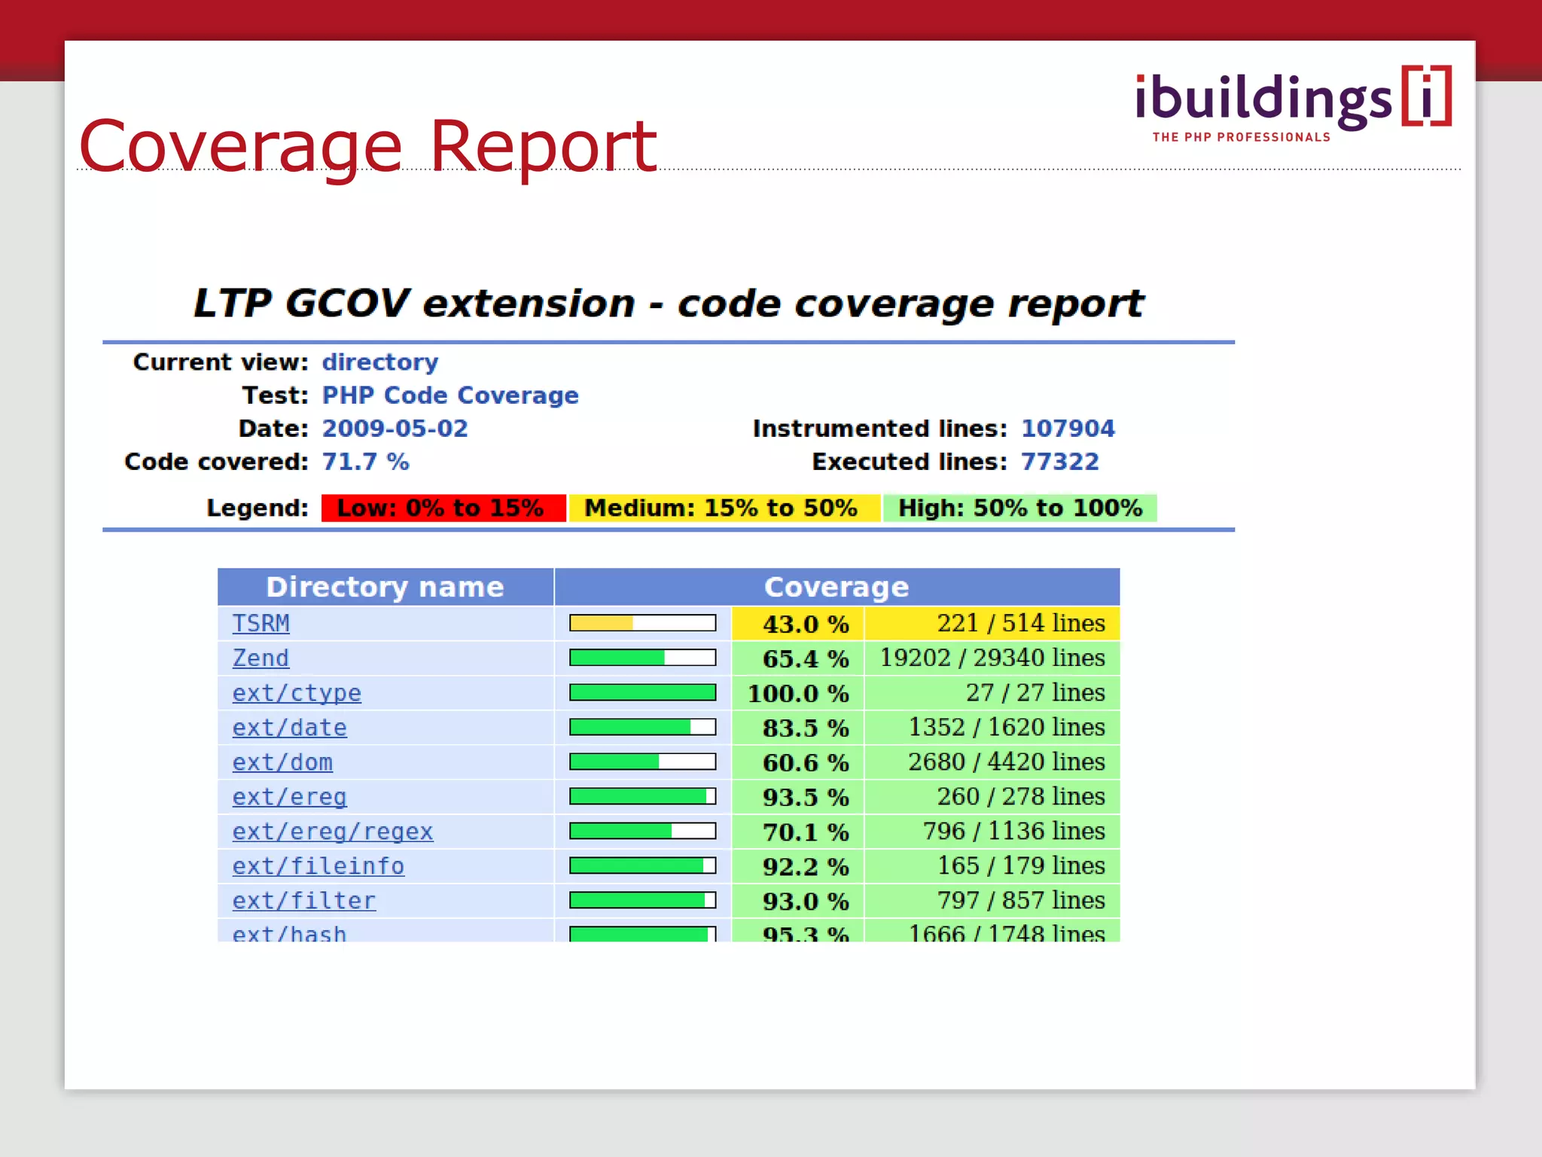1542x1157 pixels.
Task: Click the Directory name column header
Action: 385,587
